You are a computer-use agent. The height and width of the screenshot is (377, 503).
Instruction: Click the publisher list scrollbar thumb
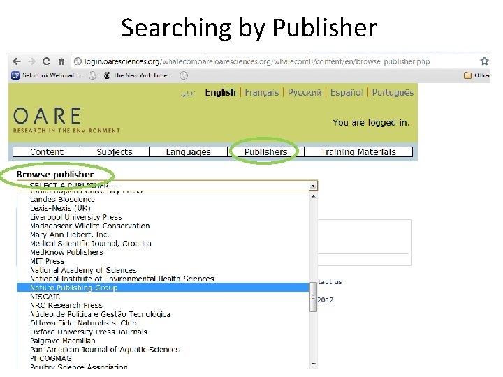(313, 297)
